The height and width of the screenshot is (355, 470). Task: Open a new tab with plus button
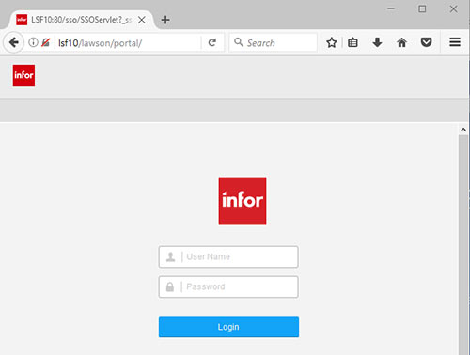pyautogui.click(x=165, y=20)
